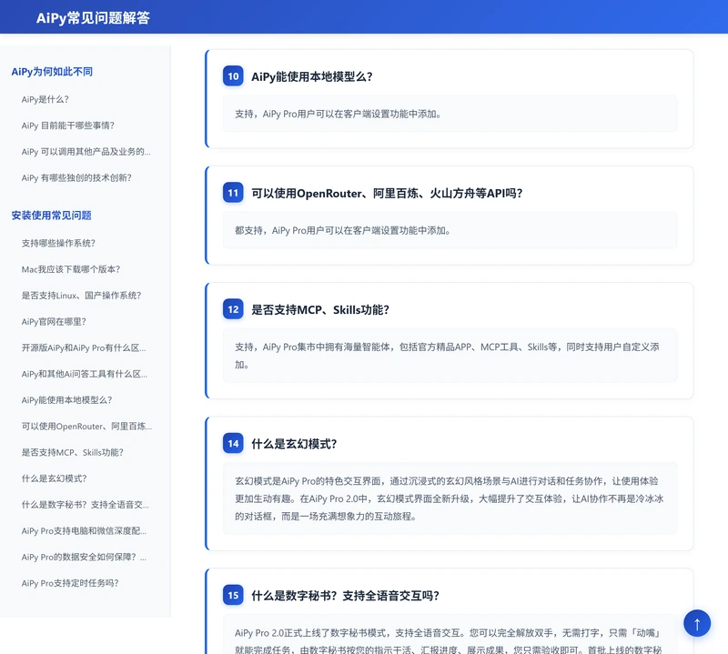Go to sidebar link AiPy 目前能干哪些事情?
Screen dimensions: 728x654
coord(67,126)
